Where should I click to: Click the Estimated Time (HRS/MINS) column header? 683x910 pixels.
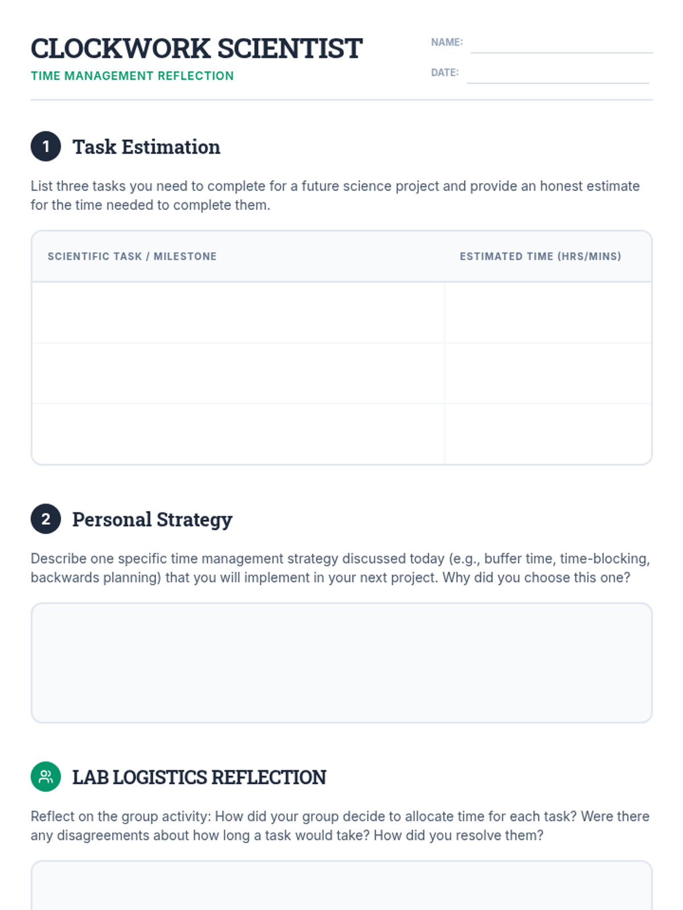pyautogui.click(x=540, y=257)
